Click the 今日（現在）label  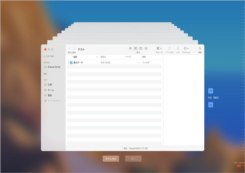point(213,98)
